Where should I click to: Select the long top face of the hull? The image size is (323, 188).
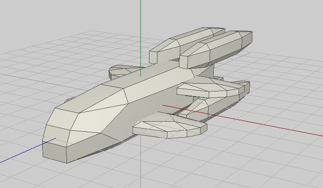click(x=140, y=75)
